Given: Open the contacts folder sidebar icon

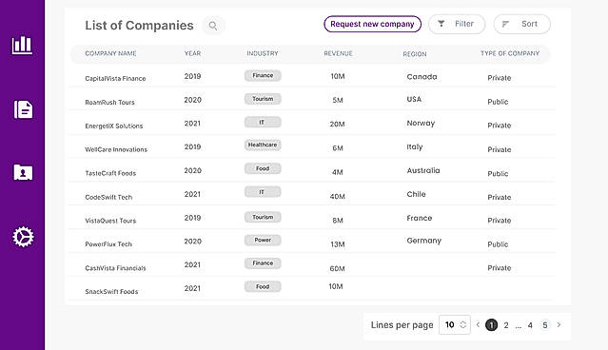Looking at the screenshot, I should click(x=23, y=172).
